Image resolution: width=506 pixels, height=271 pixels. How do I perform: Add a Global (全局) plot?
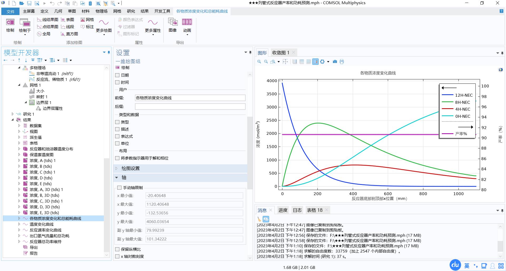pyautogui.click(x=43, y=34)
